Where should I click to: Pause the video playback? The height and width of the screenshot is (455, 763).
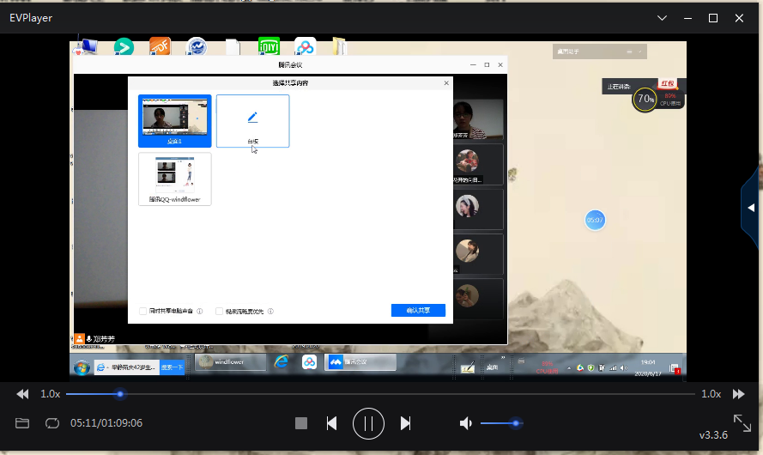tap(368, 423)
